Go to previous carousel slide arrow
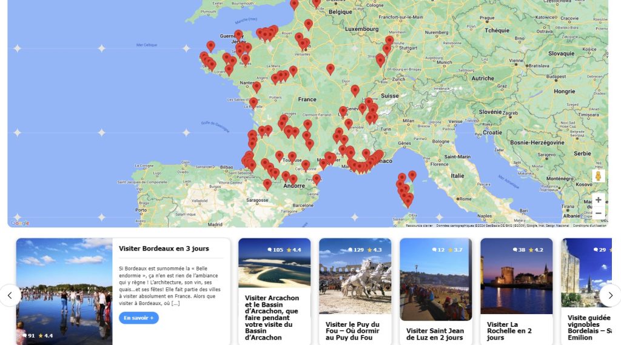The width and height of the screenshot is (621, 345). coord(10,295)
